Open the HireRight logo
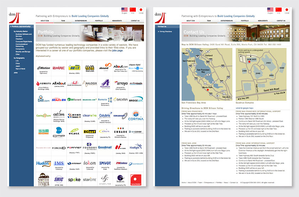The width and height of the screenshot is (299, 197). tap(136, 147)
